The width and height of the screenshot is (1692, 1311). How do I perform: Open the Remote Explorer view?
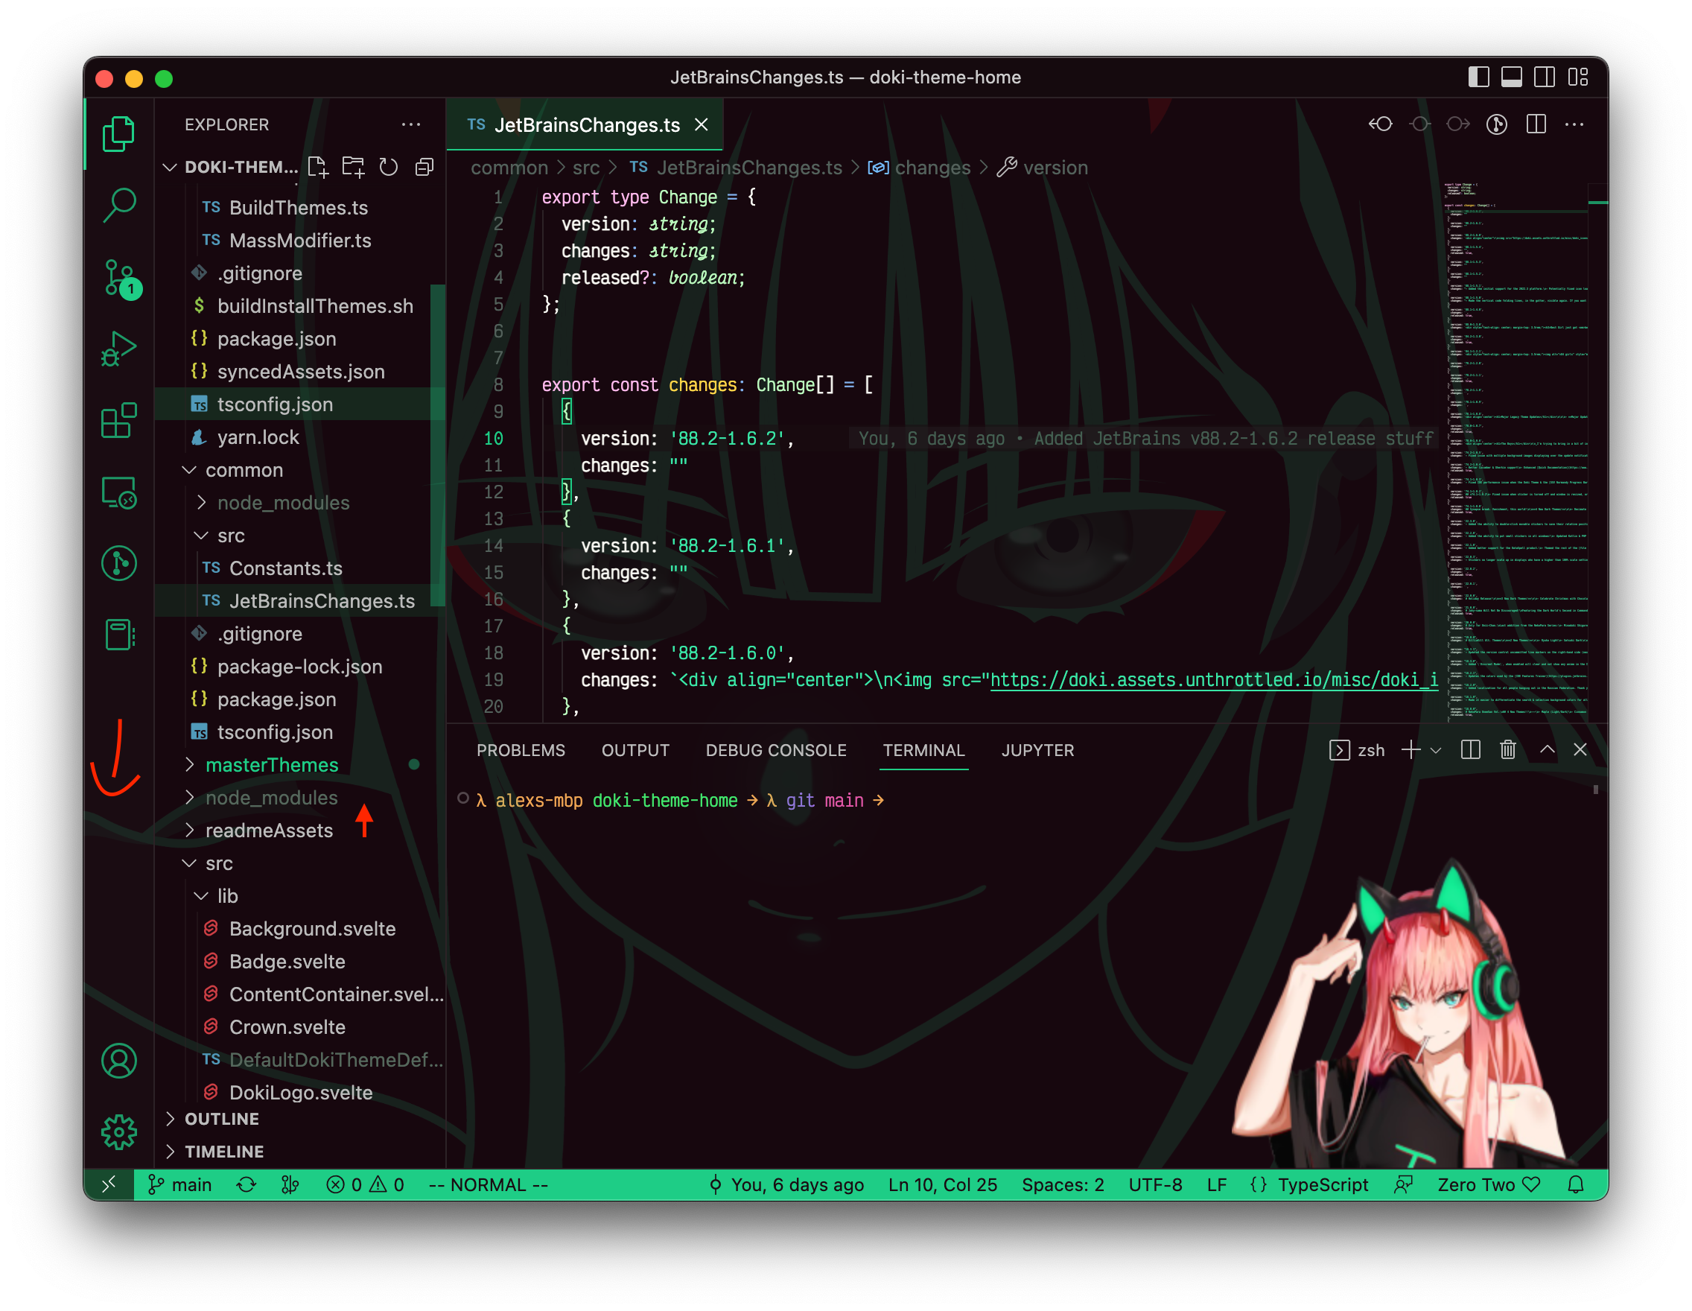[119, 492]
